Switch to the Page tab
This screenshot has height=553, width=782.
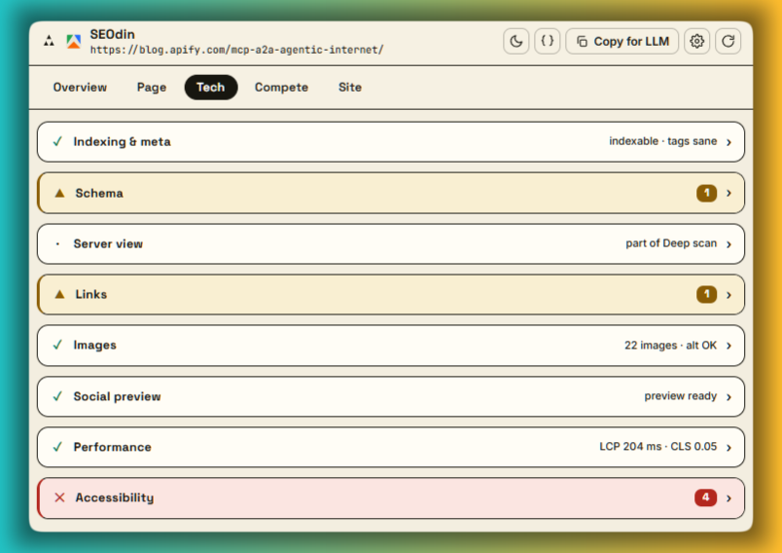(152, 88)
